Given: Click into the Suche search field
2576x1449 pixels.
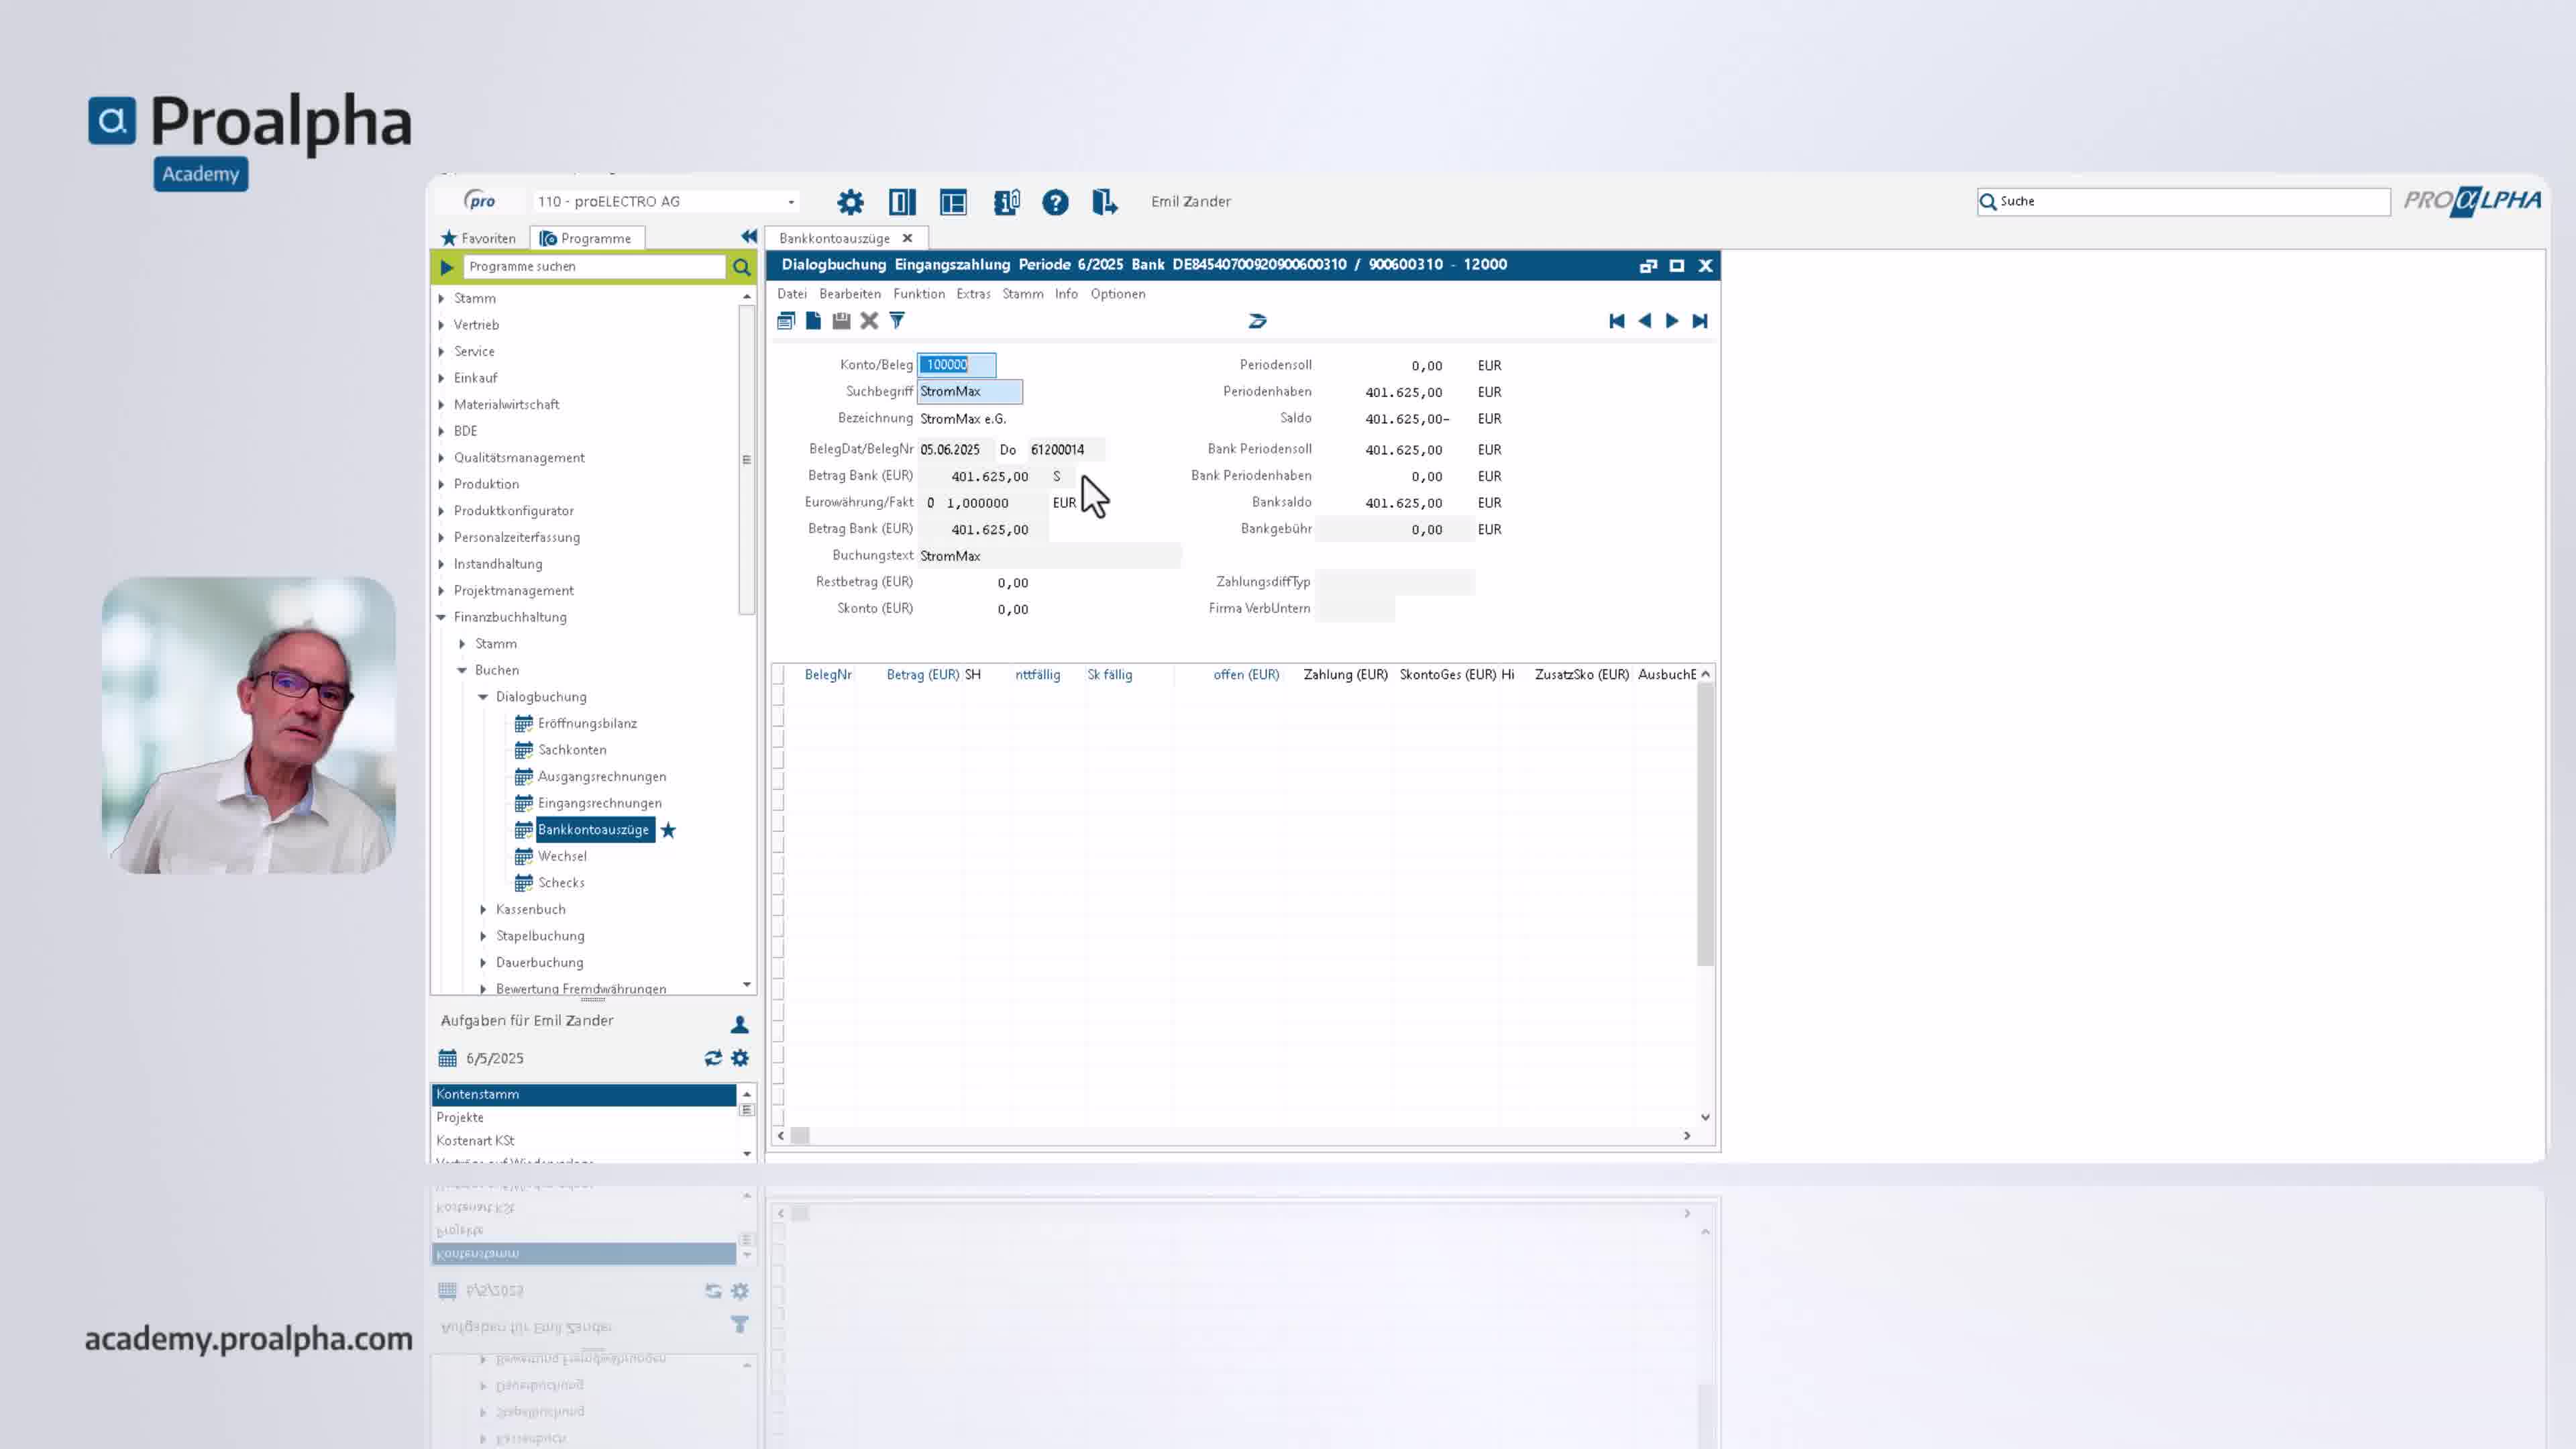Looking at the screenshot, I should 2183,201.
